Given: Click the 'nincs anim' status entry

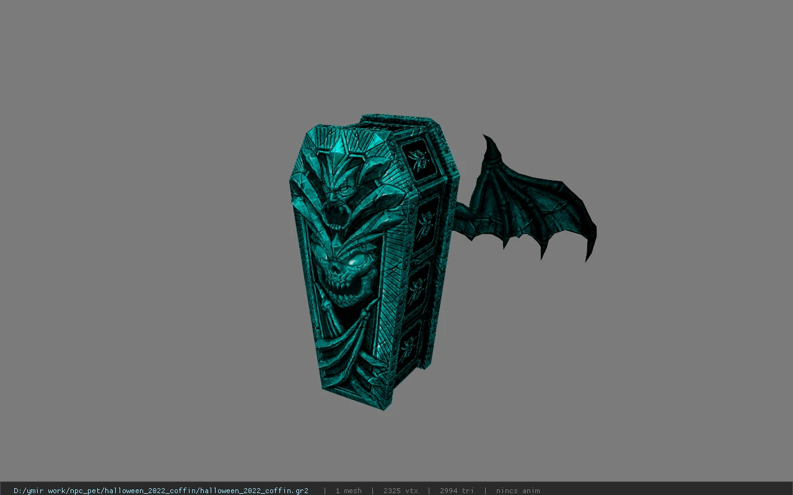Looking at the screenshot, I should tap(518, 491).
